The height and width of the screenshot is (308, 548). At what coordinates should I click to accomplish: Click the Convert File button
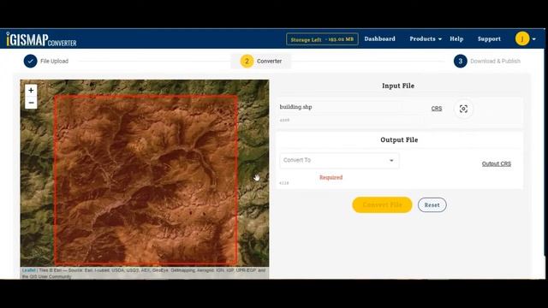(x=382, y=204)
